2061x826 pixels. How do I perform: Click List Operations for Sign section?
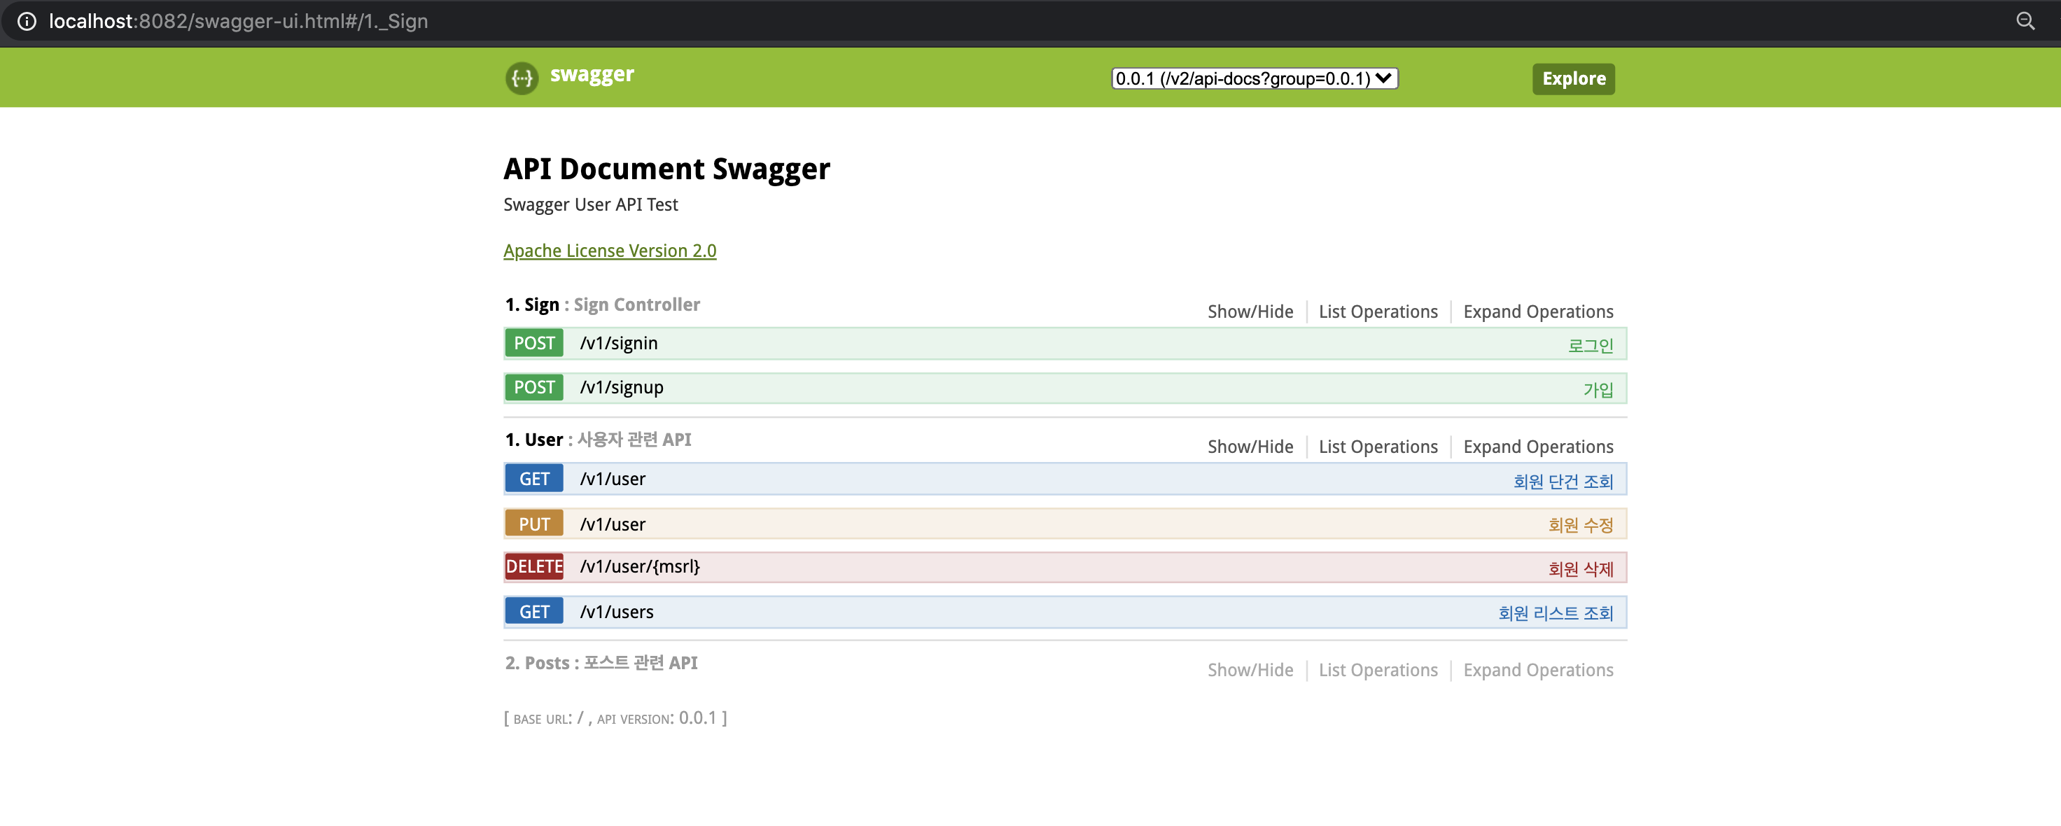pyautogui.click(x=1378, y=311)
